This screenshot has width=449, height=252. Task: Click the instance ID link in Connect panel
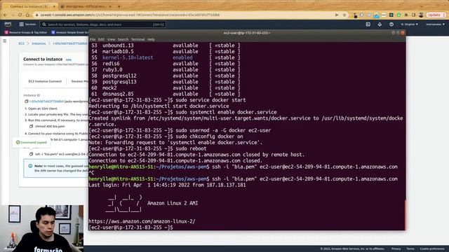pyautogui.click(x=47, y=101)
